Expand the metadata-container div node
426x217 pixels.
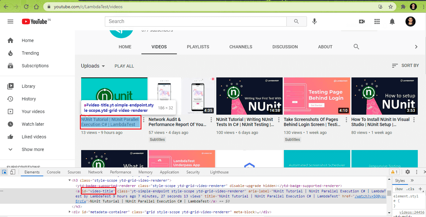click(x=70, y=212)
